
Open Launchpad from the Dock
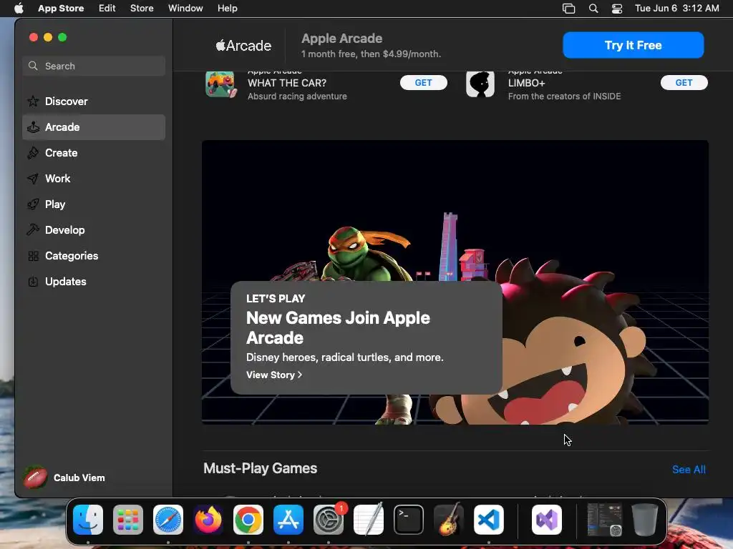pos(127,520)
